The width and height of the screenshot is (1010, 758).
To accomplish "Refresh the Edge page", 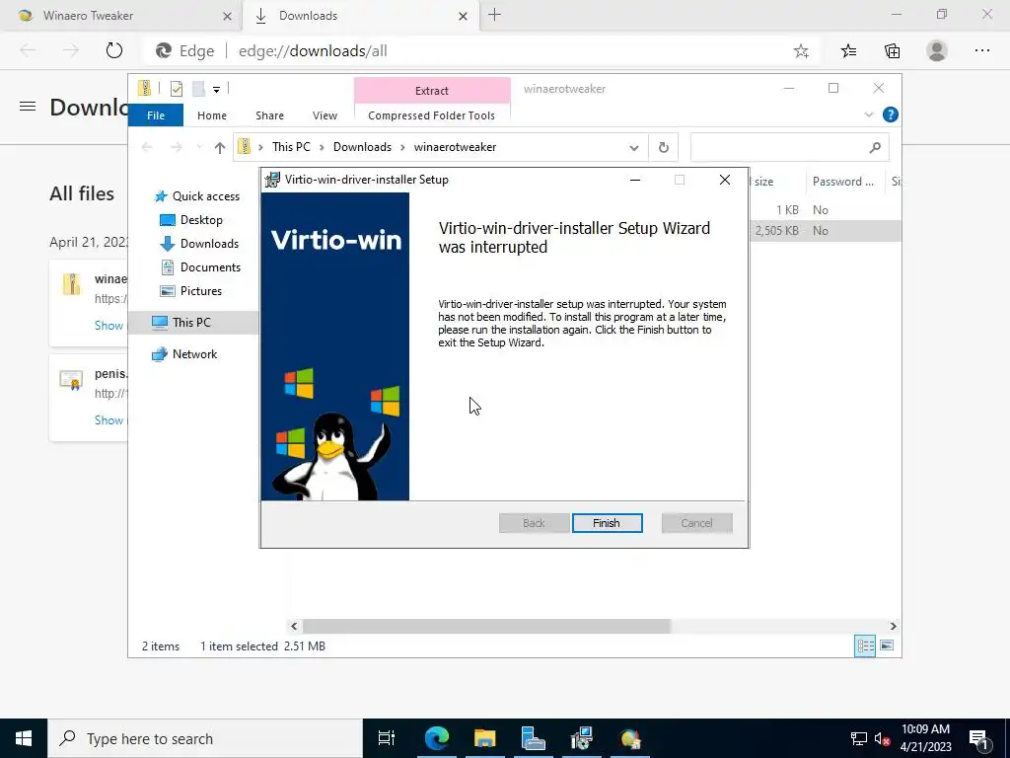I will coord(114,50).
